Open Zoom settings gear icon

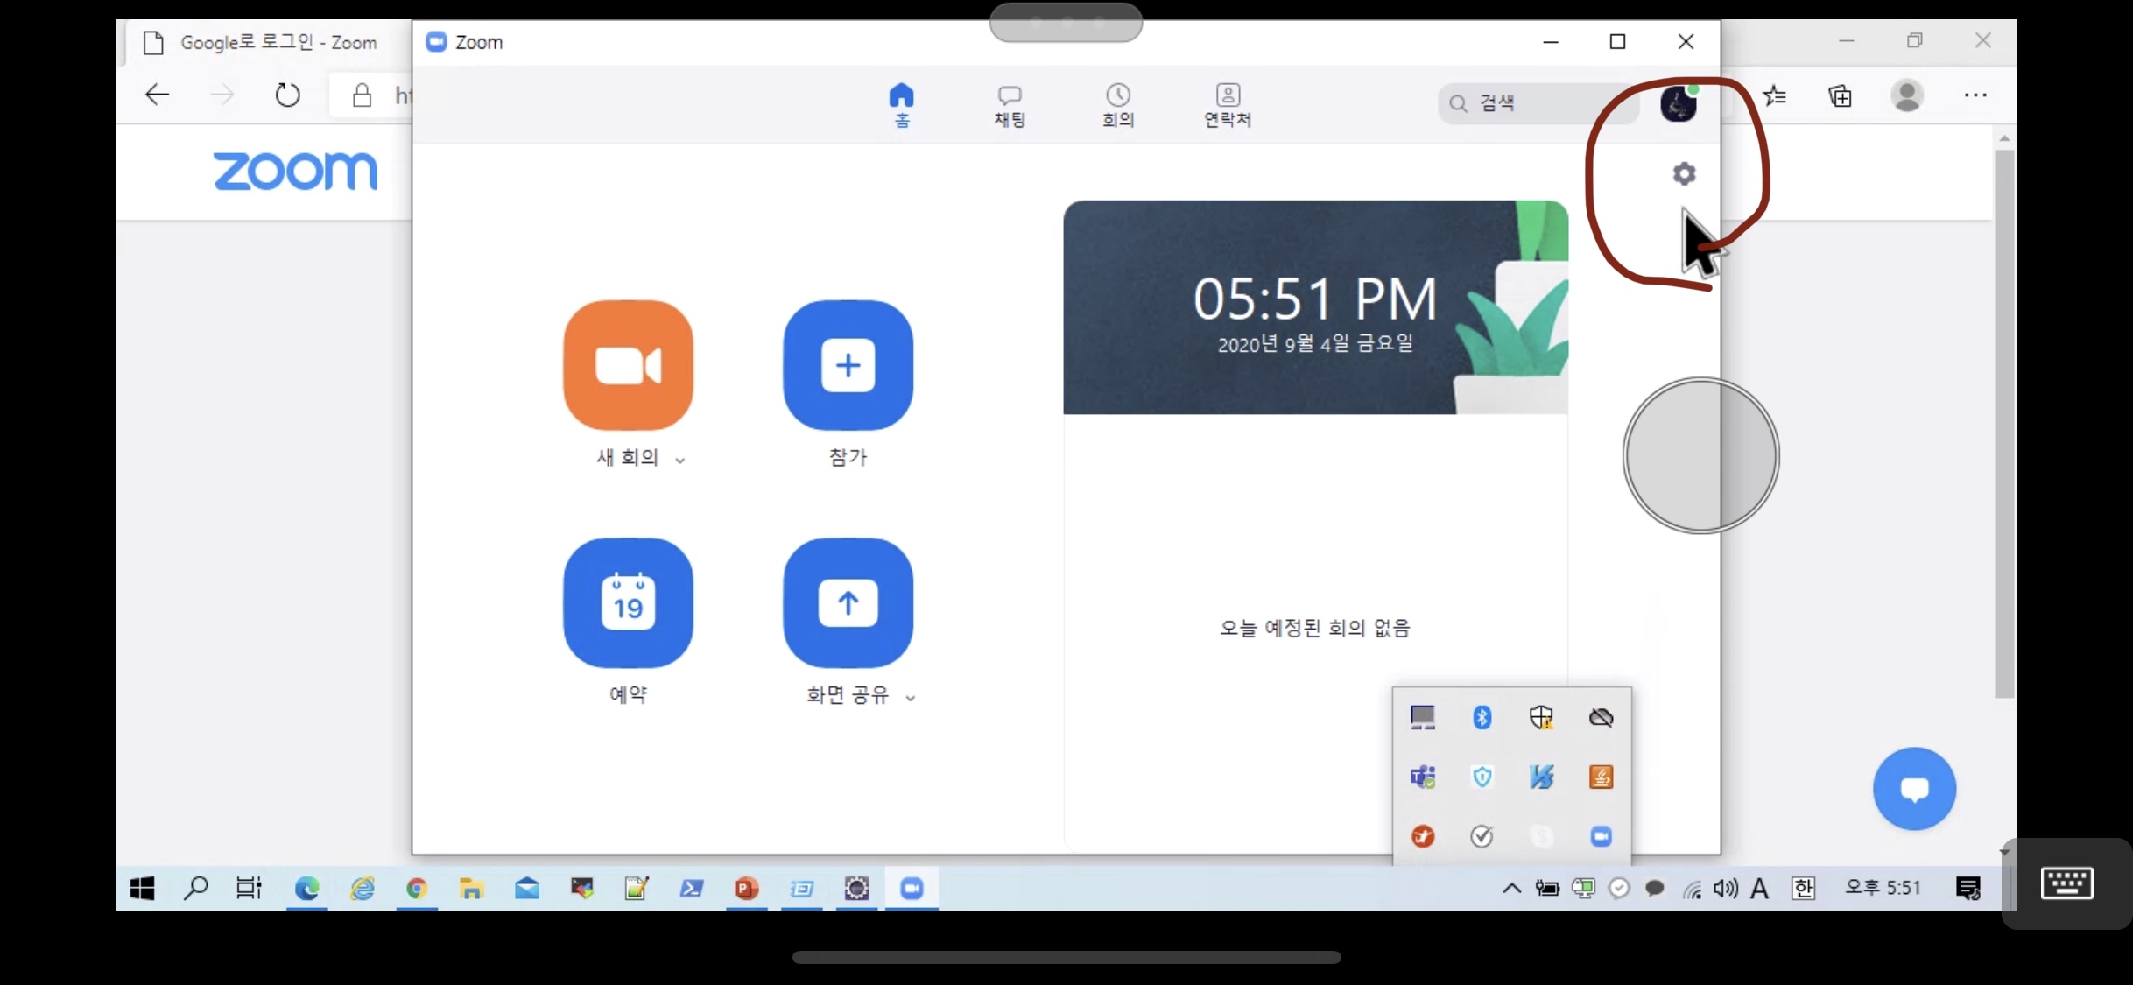[1684, 173]
